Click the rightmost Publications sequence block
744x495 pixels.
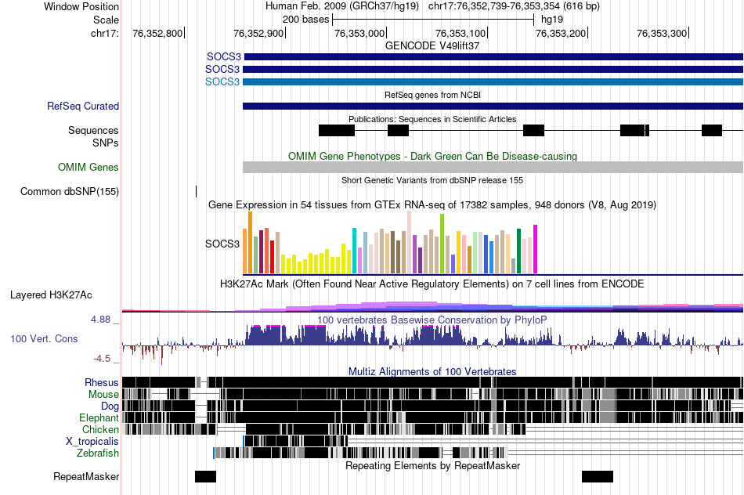pyautogui.click(x=712, y=130)
